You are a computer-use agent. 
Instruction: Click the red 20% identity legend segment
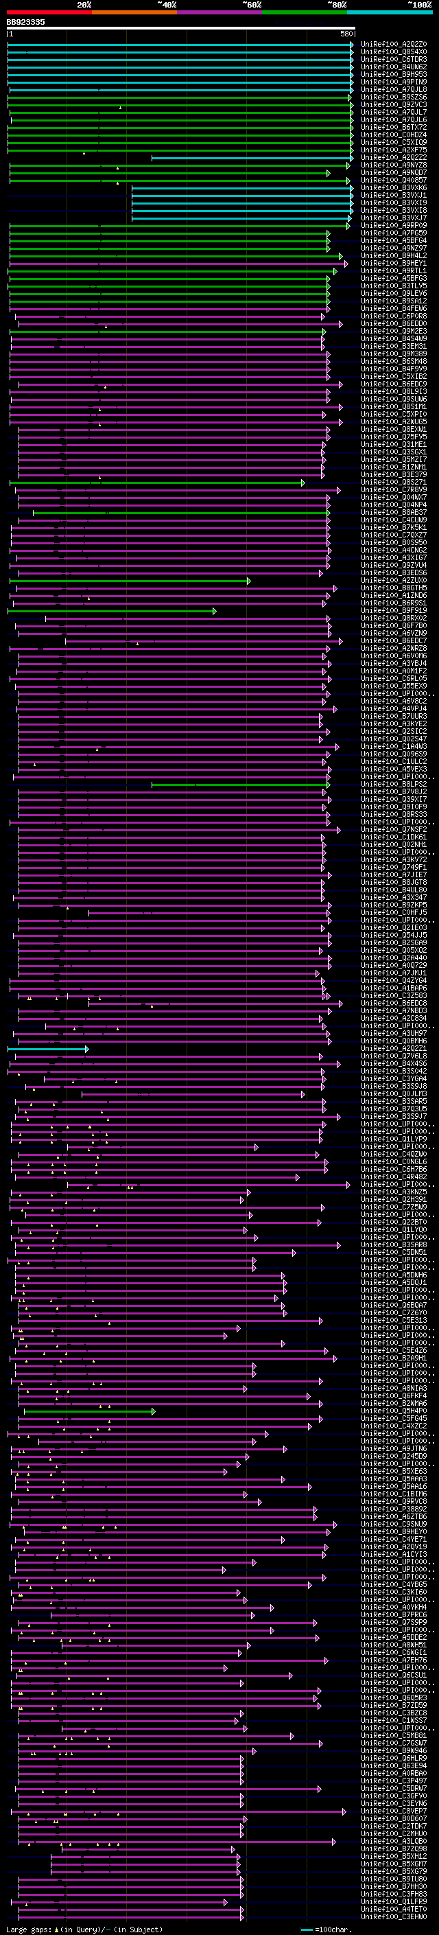(x=49, y=12)
